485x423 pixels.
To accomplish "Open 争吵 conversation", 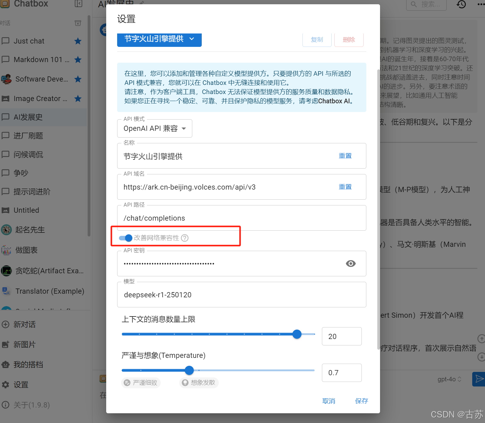I will (x=44, y=173).
